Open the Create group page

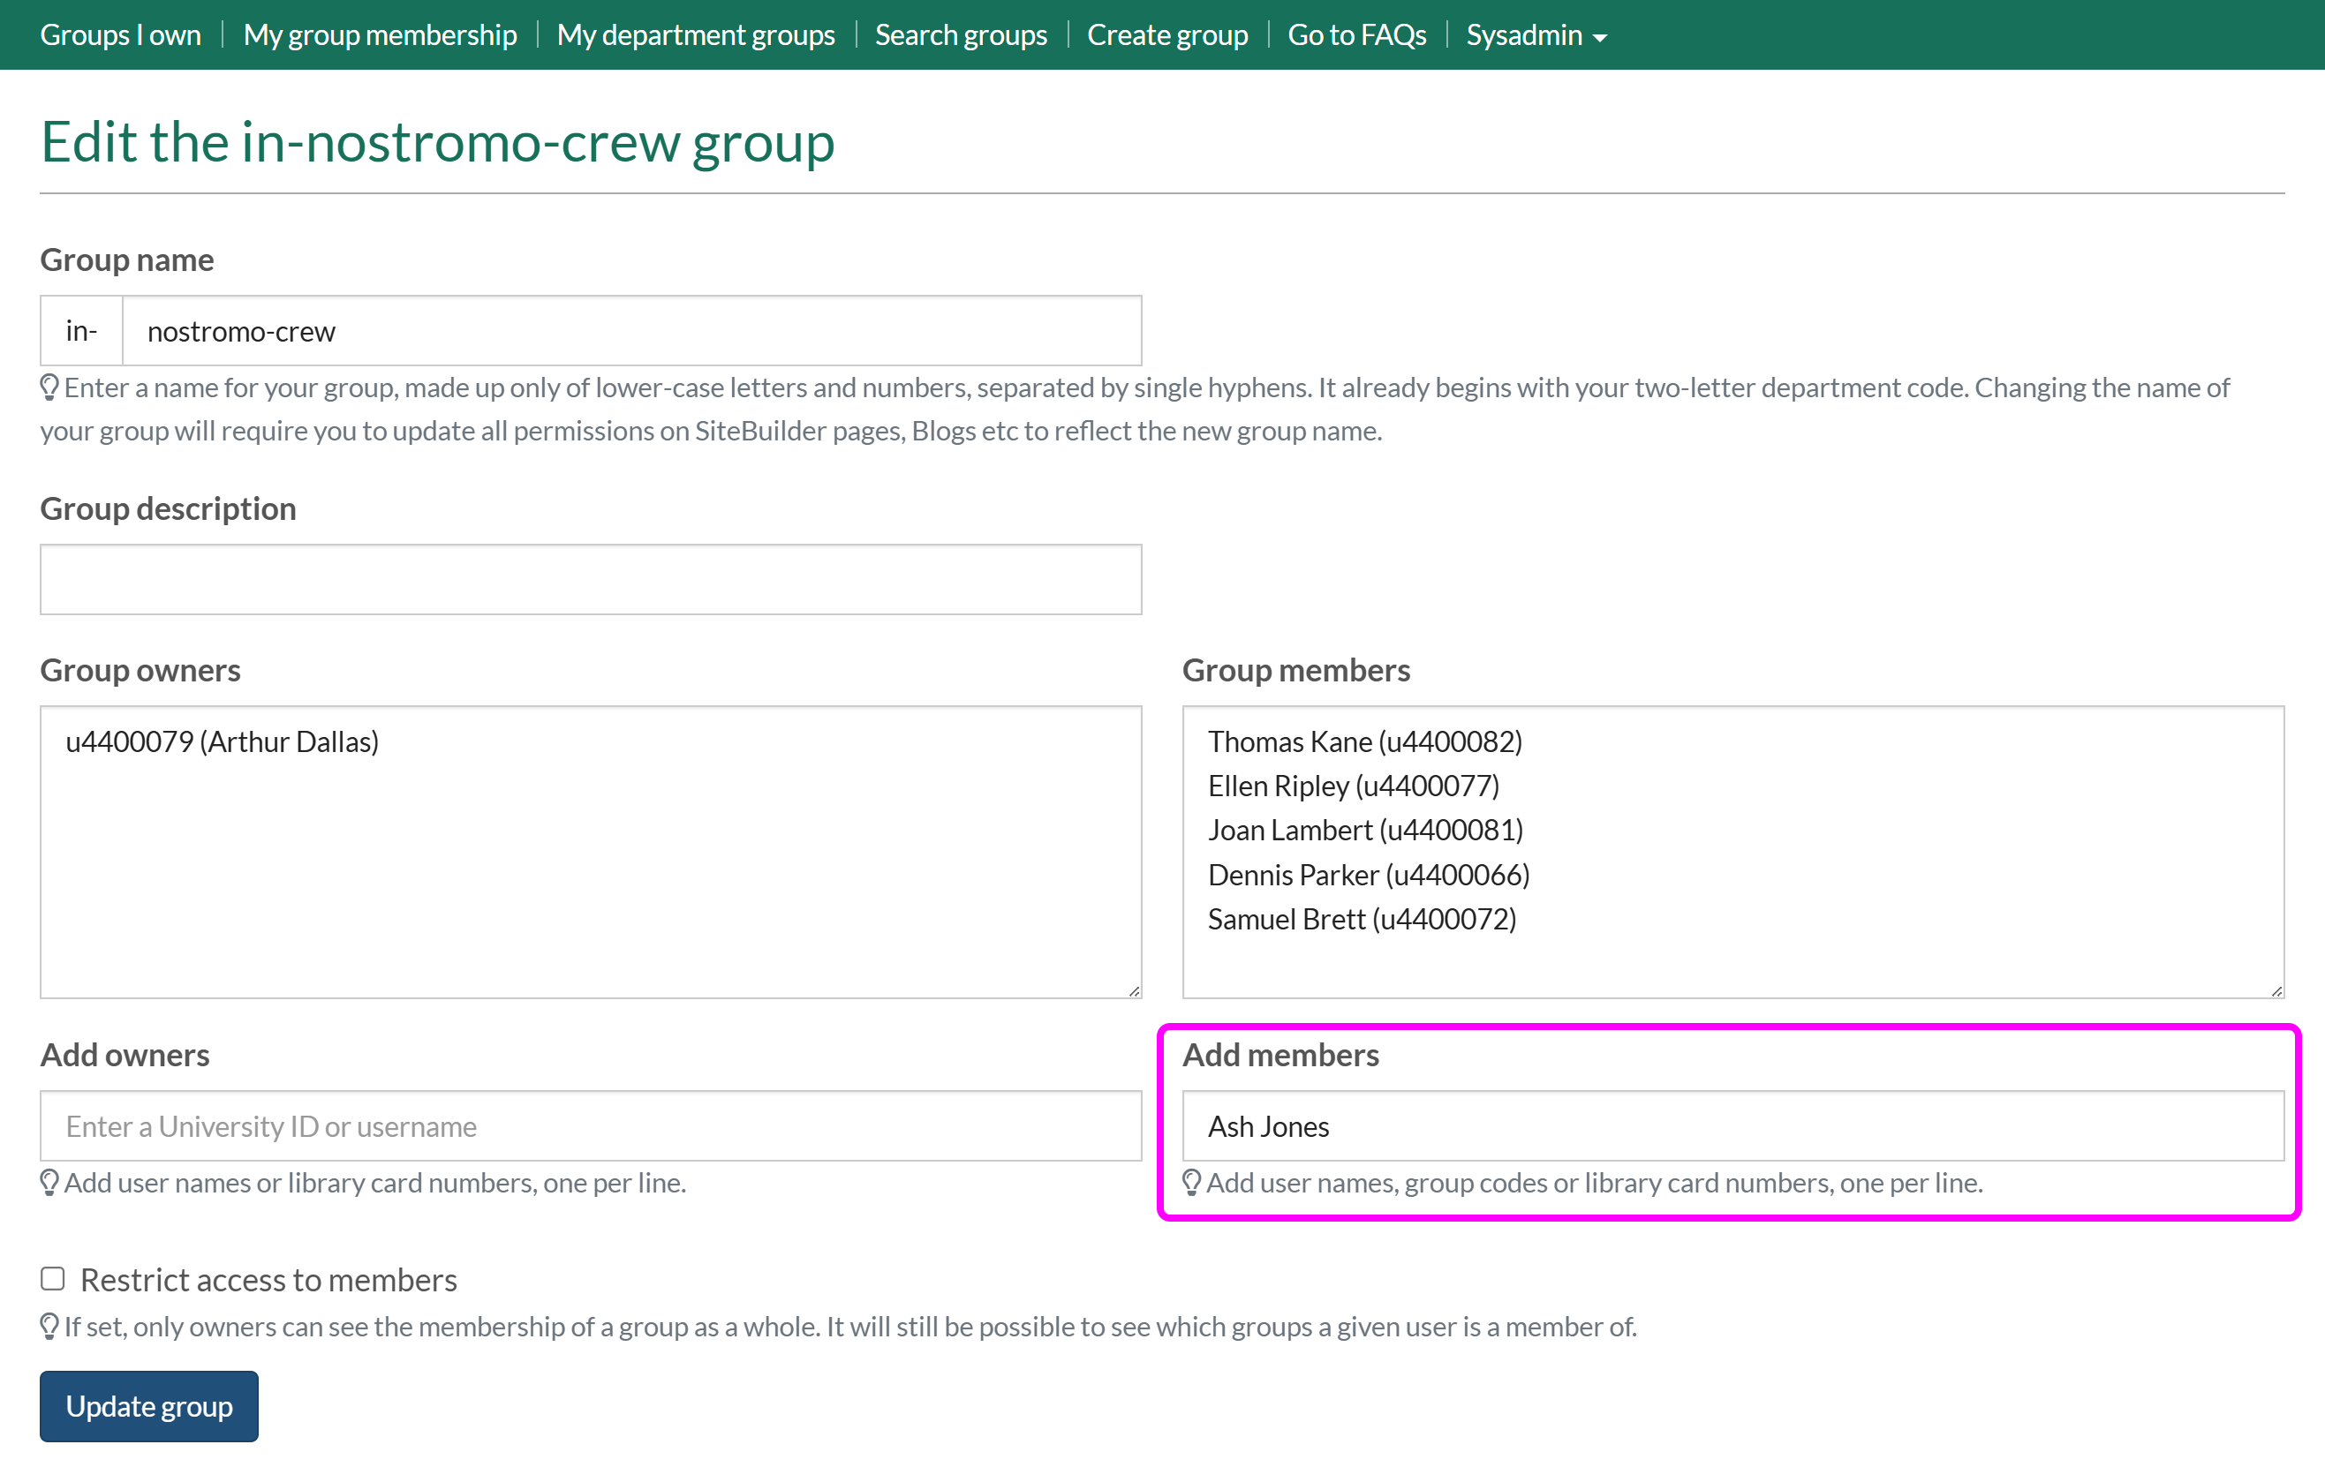click(1166, 35)
